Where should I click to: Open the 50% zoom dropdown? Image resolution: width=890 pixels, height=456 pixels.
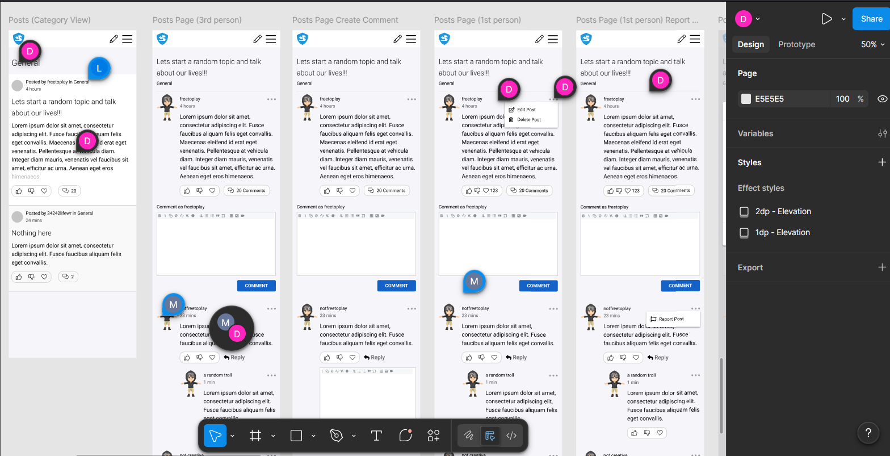click(872, 44)
